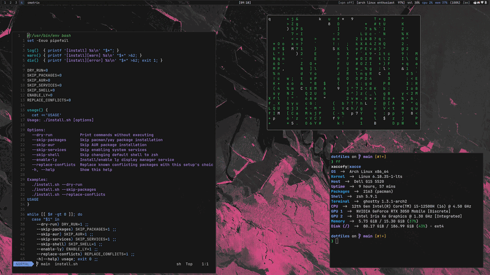Screen dimensions: 490x275
Task: Click the -h, --help option description line
Action: tap(72, 170)
